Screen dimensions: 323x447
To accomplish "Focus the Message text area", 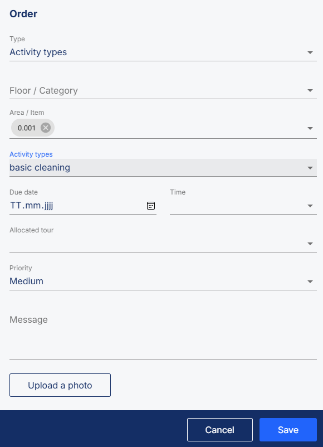I will coord(163,334).
